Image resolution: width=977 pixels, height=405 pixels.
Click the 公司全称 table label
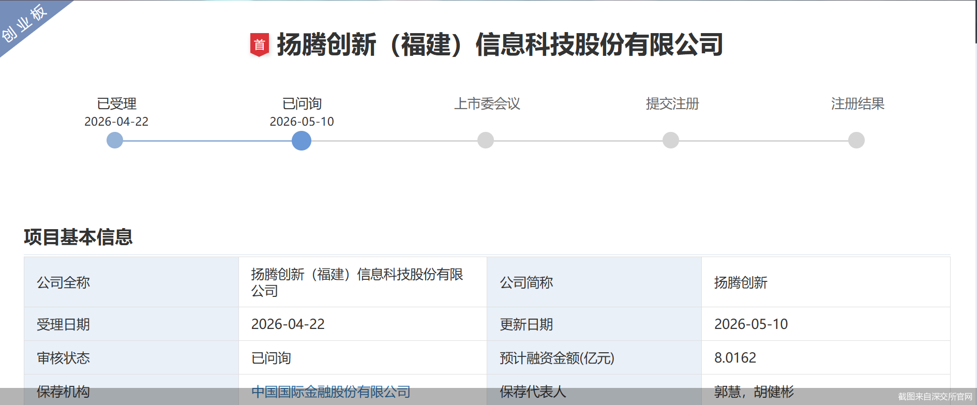64,282
